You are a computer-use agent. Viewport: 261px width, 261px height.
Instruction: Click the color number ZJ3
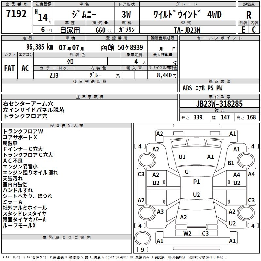54,75
